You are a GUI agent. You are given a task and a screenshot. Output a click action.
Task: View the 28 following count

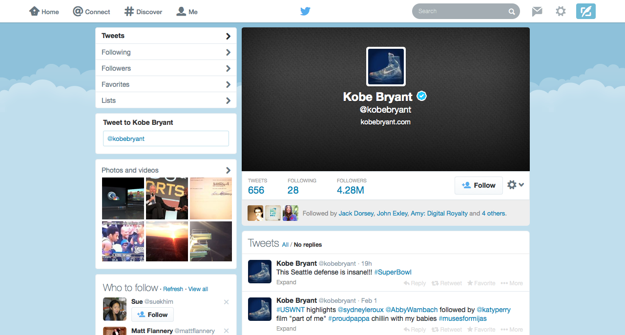click(302, 186)
